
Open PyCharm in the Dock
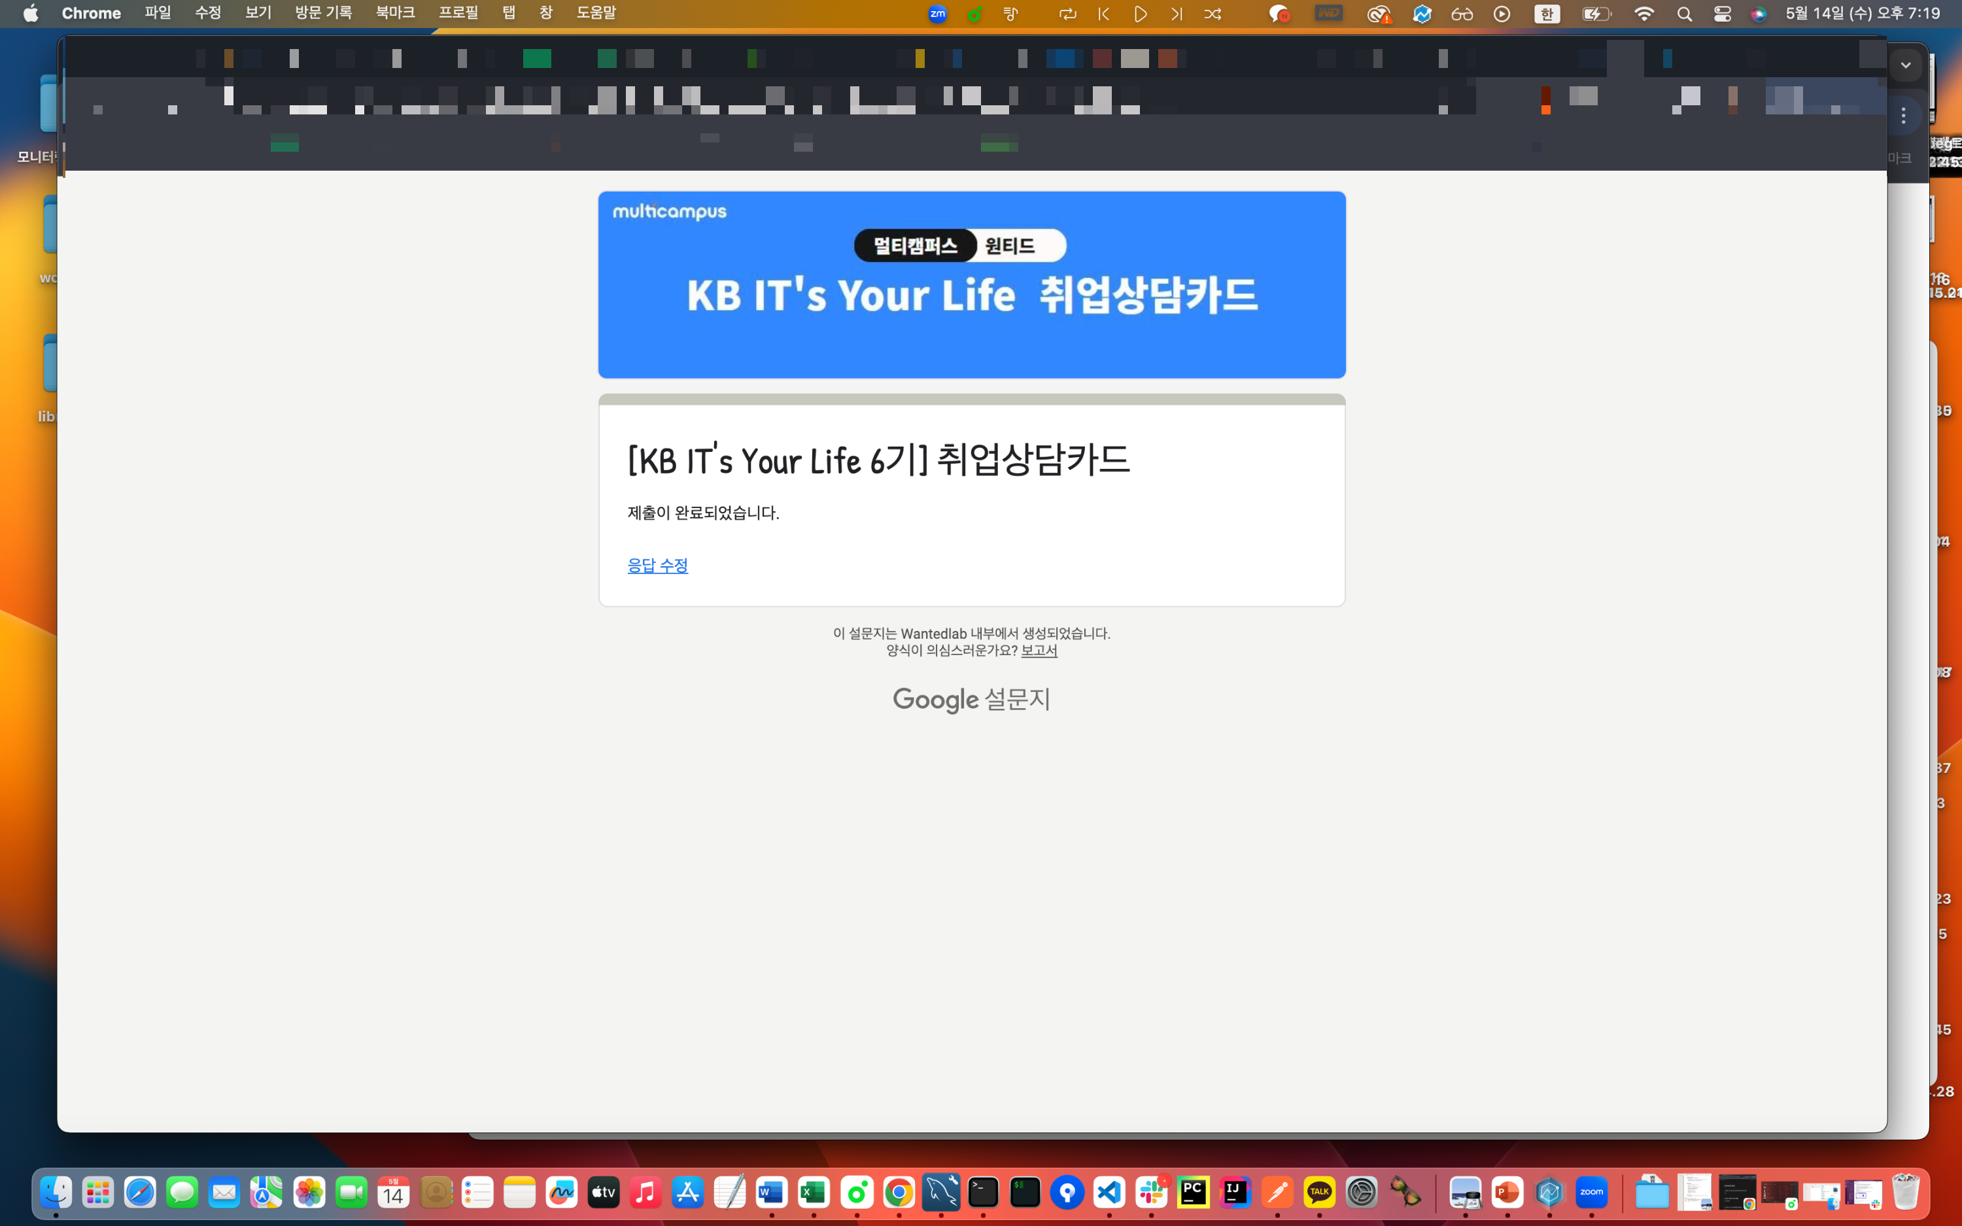1194,1192
